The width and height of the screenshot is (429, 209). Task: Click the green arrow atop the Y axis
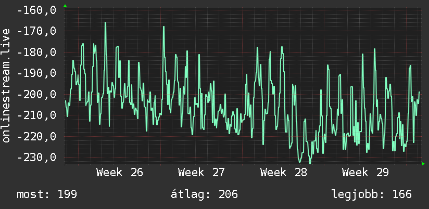[x=65, y=6]
